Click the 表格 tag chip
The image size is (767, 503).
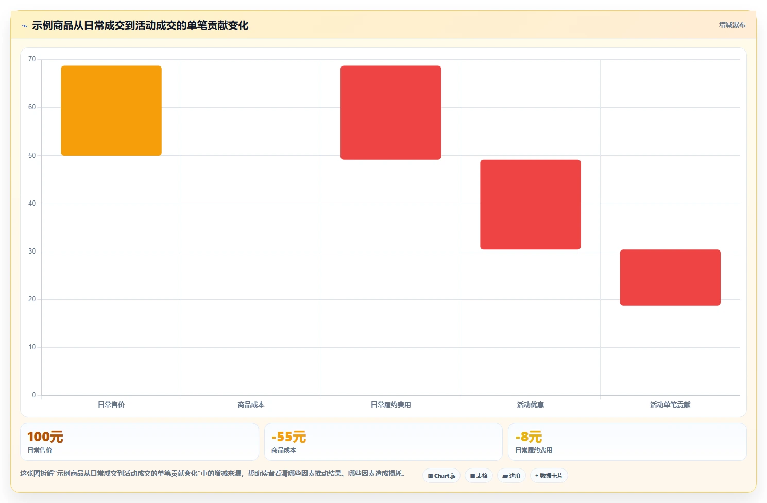pyautogui.click(x=479, y=476)
